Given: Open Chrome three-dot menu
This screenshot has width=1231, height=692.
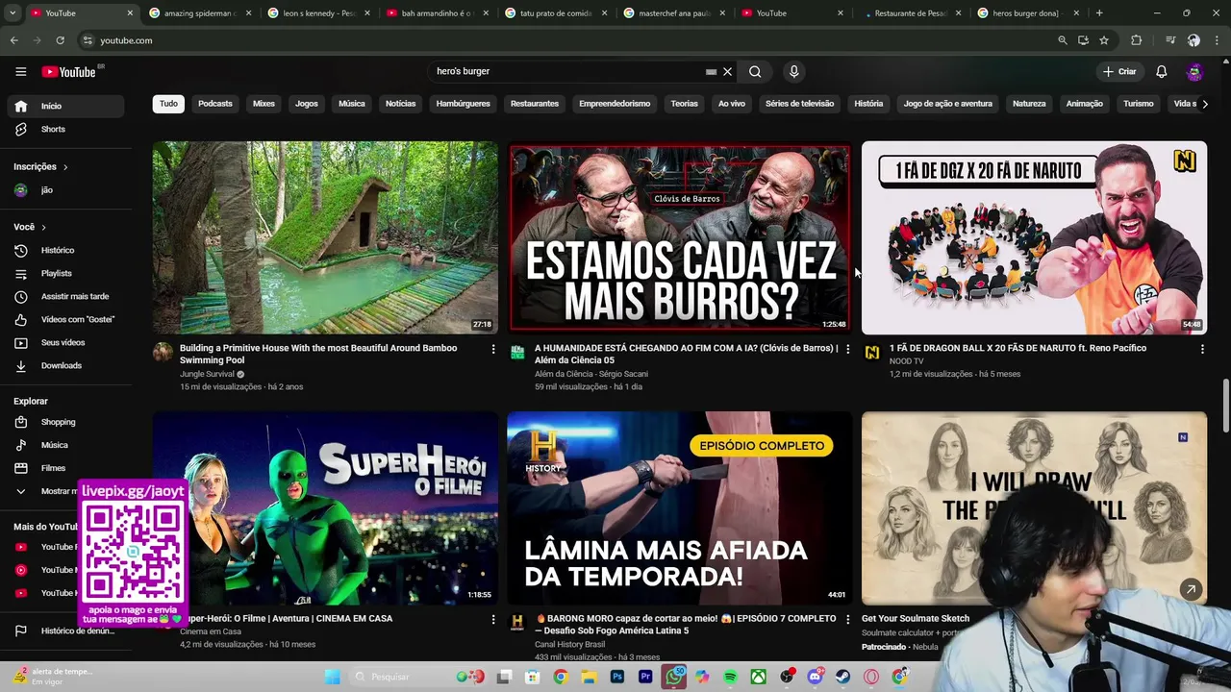Looking at the screenshot, I should point(1216,40).
